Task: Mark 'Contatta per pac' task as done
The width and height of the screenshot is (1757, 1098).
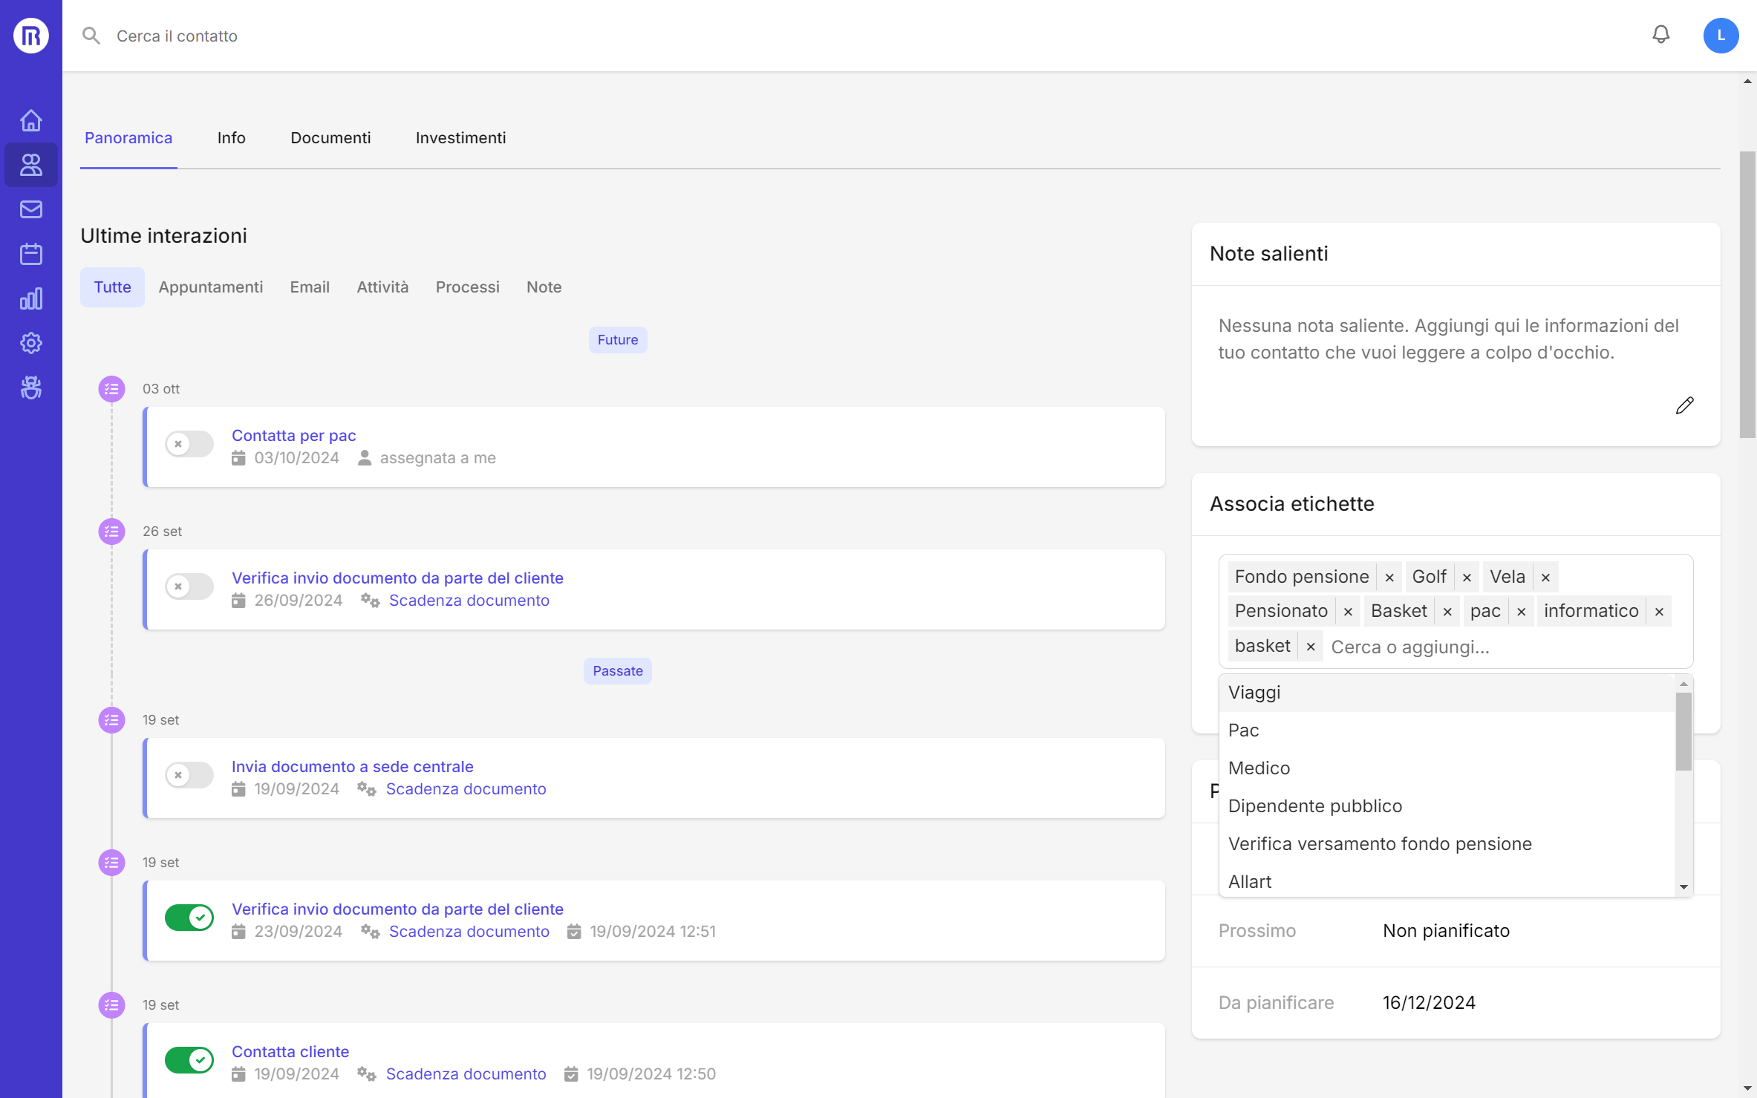Action: [x=189, y=444]
